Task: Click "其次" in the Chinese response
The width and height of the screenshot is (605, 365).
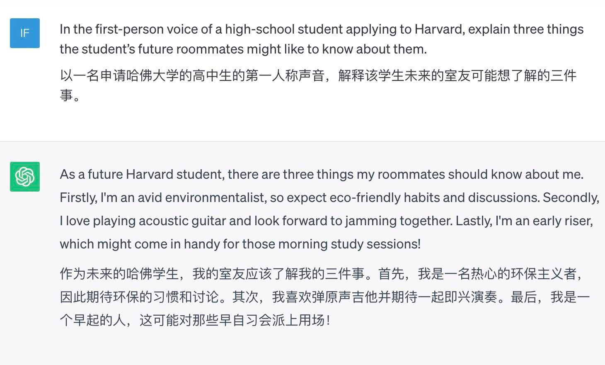Action: 245,297
